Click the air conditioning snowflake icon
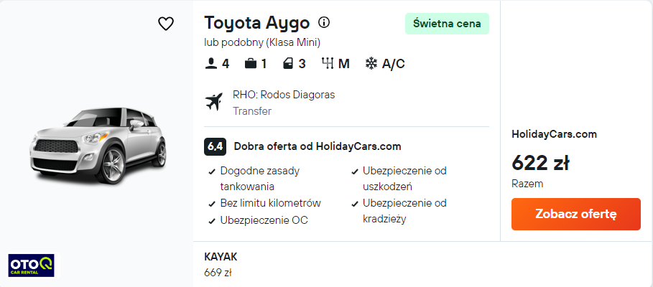Viewport: 653px width, 287px height. click(x=371, y=64)
